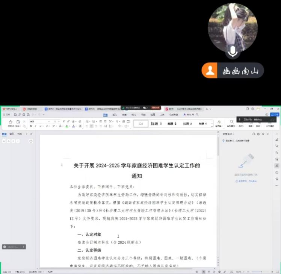Toggle bold formatting in the ribbon

(x=30, y=126)
